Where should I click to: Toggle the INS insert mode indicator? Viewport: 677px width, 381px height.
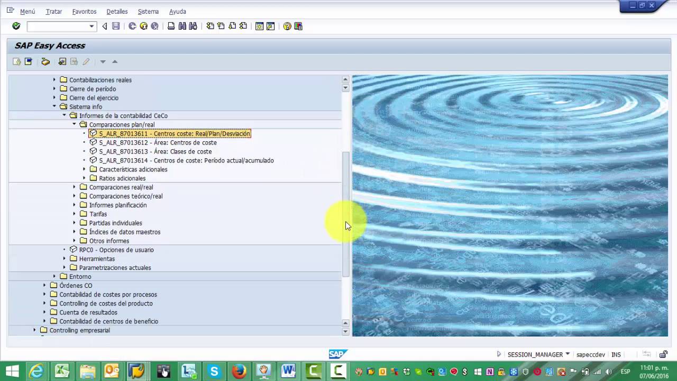(x=616, y=355)
